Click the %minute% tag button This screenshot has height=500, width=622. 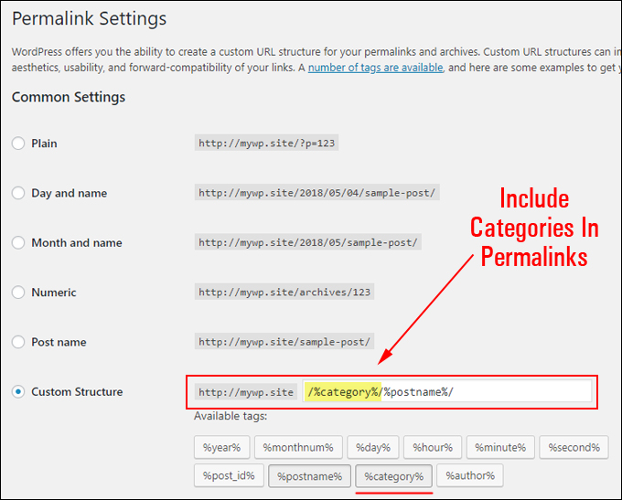pos(500,447)
